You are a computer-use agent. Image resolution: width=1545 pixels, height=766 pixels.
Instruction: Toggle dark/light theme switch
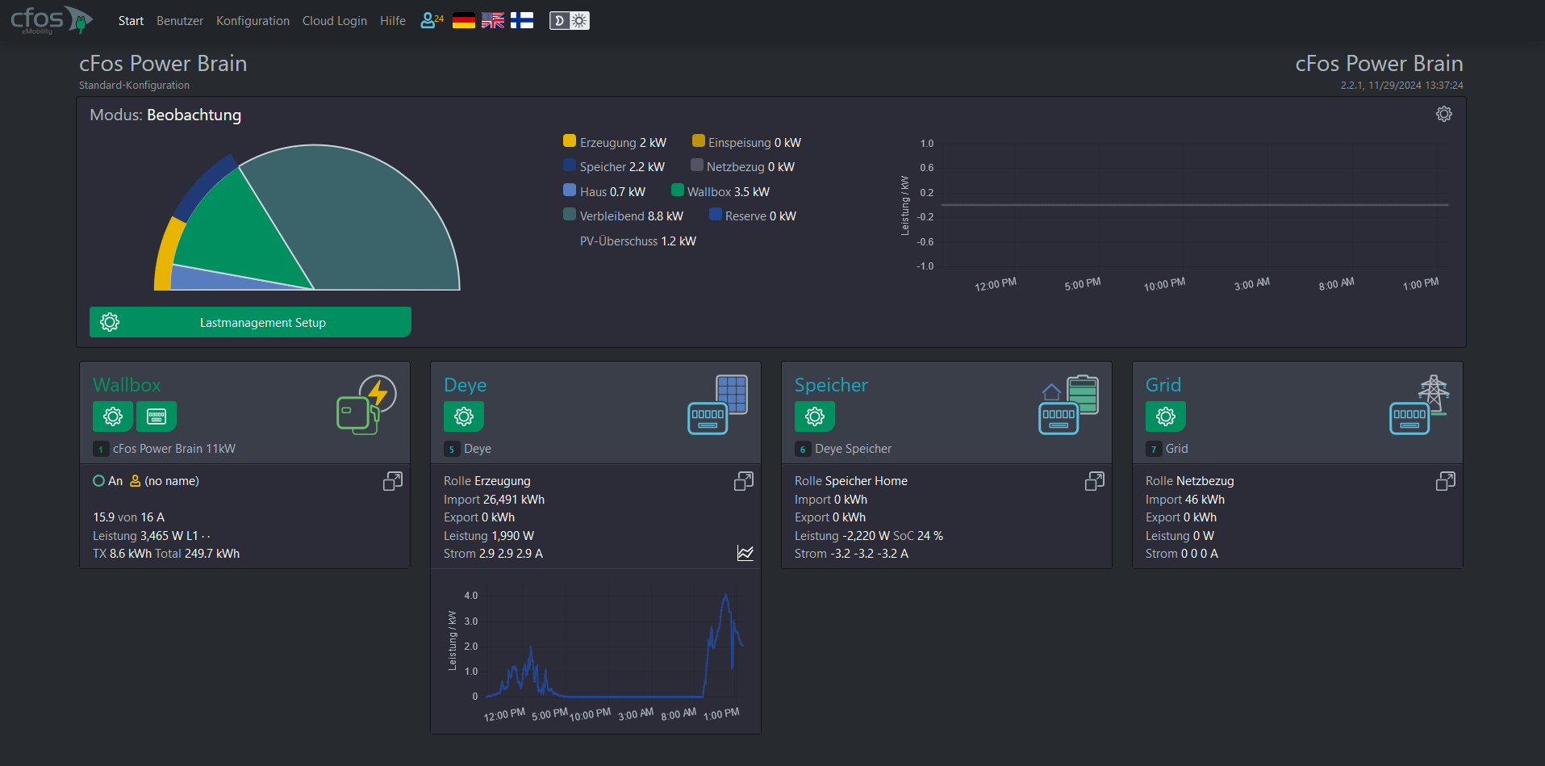pos(570,21)
